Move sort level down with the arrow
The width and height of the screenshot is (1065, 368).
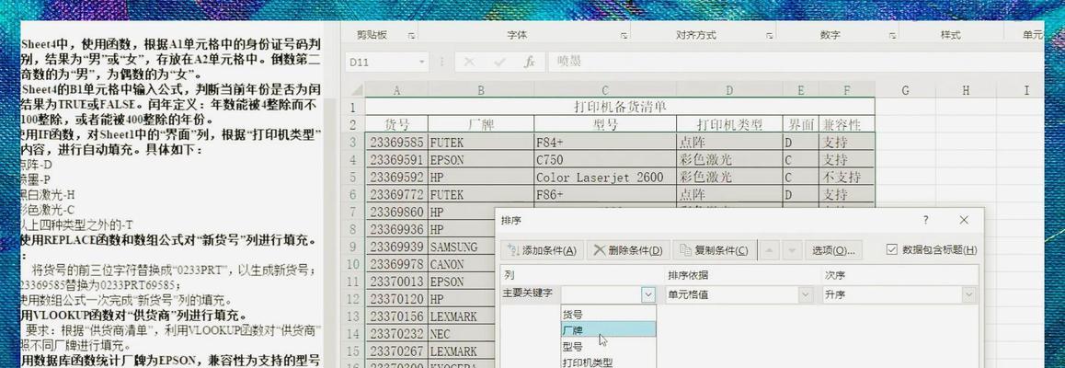pos(792,250)
